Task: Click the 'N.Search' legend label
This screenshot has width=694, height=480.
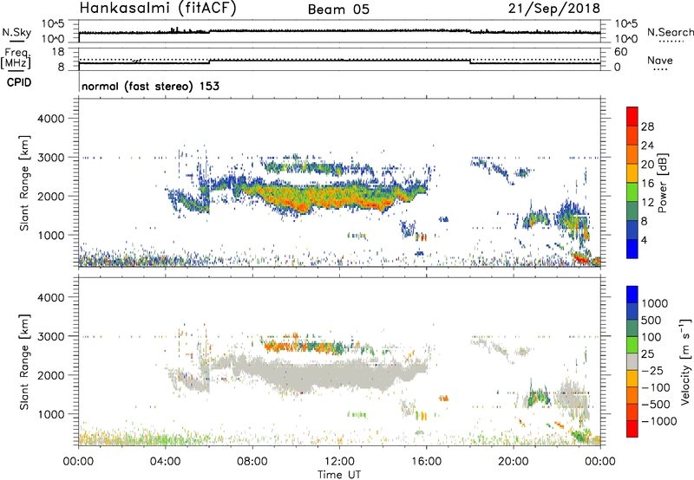Action: pos(670,32)
